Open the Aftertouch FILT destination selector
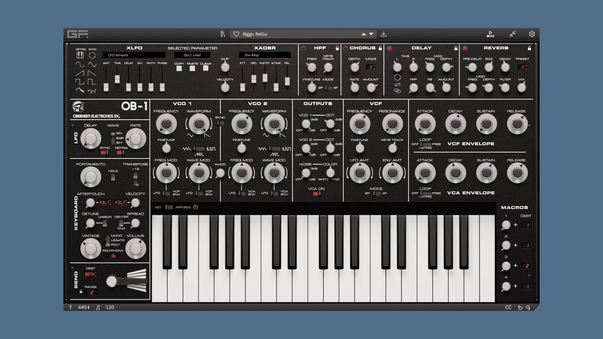 point(105,203)
